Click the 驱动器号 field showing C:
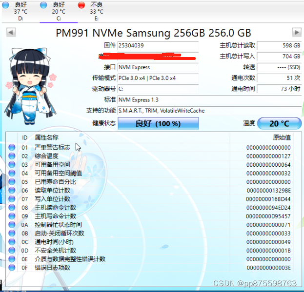Screen dimensions: 304x292 (158, 89)
